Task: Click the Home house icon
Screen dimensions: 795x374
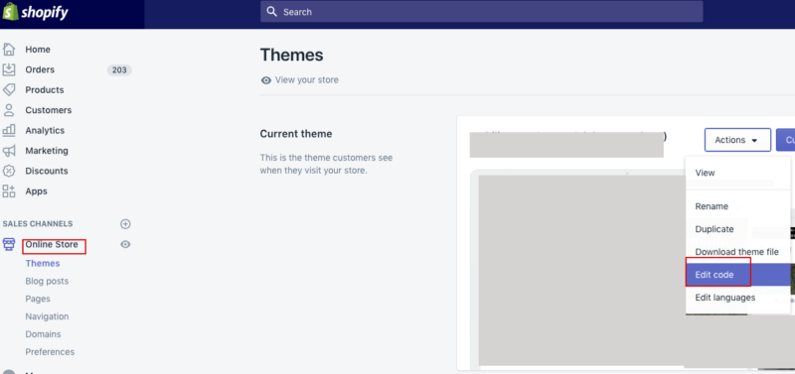Action: click(x=9, y=49)
